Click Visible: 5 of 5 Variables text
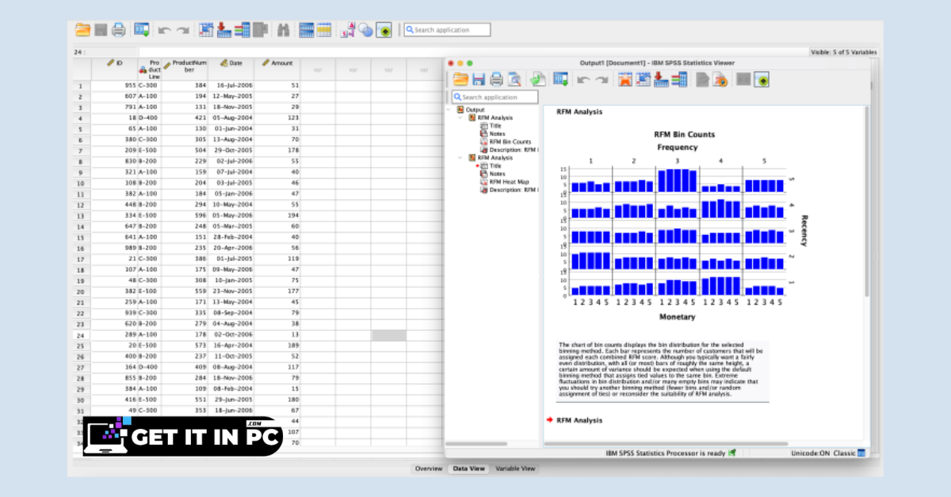Screen dimensions: 951x497 point(844,52)
